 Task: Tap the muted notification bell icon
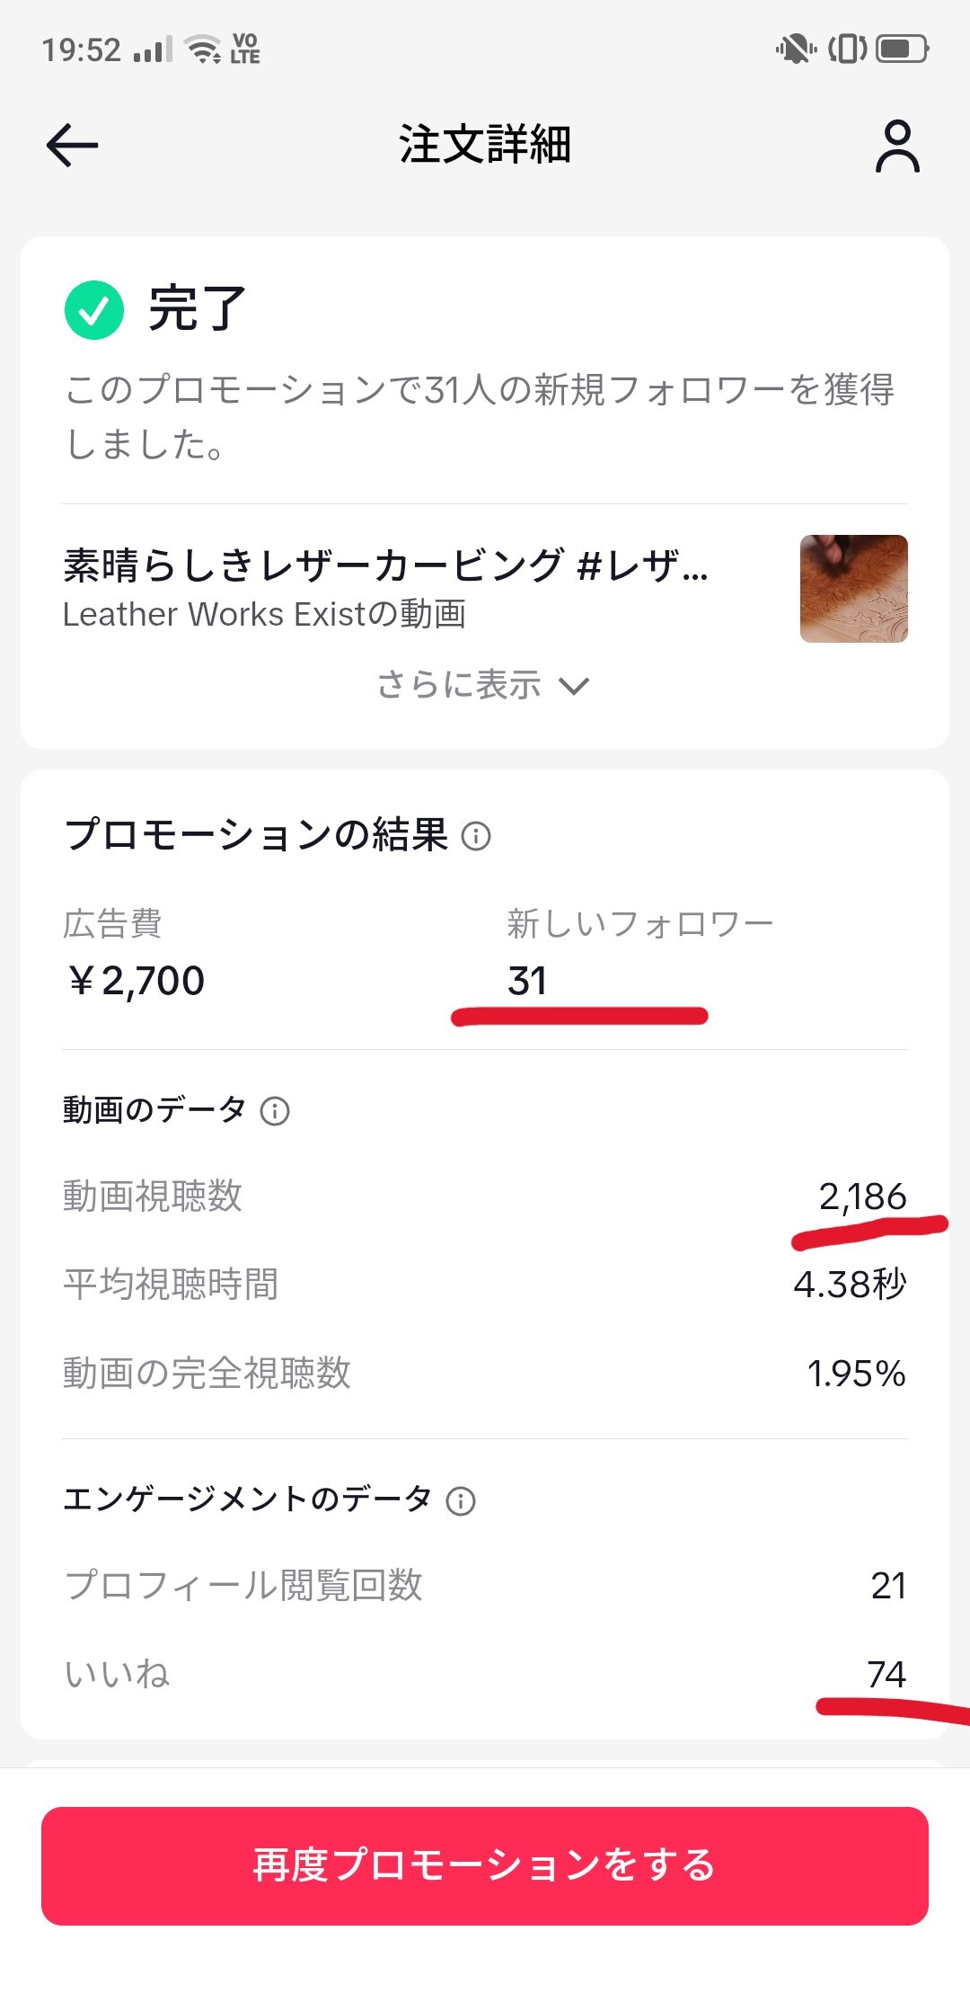coord(795,49)
